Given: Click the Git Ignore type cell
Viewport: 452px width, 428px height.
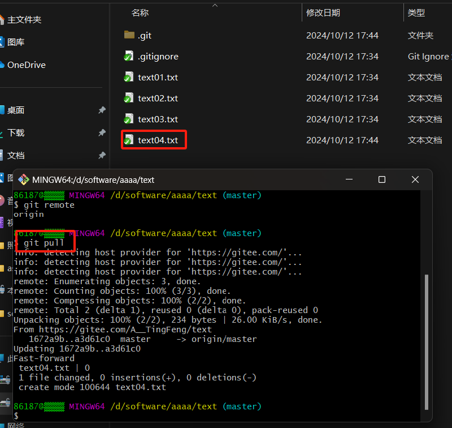Looking at the screenshot, I should tap(429, 56).
